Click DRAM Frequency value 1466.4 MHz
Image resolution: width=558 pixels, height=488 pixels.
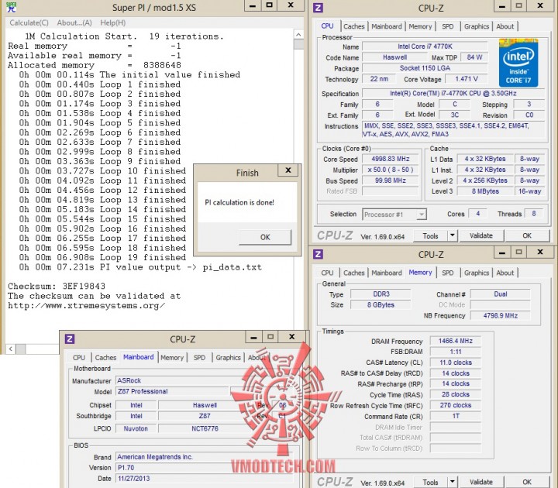click(455, 341)
